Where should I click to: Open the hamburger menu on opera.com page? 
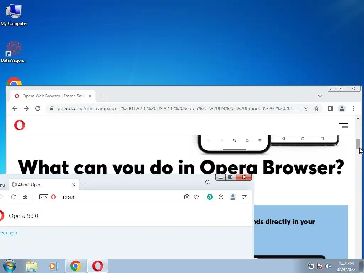click(344, 125)
